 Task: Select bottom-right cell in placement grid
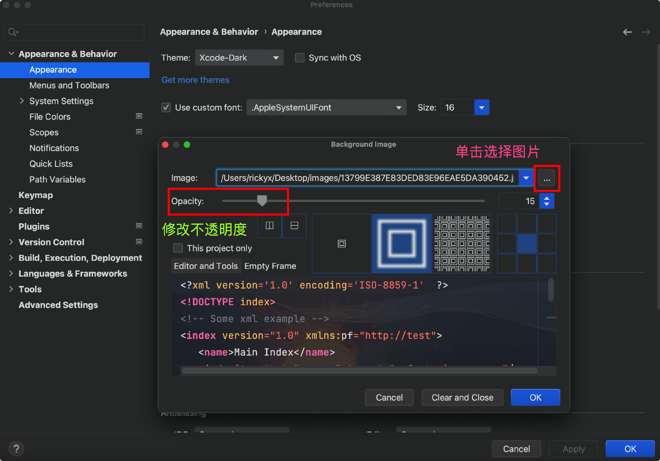547,263
